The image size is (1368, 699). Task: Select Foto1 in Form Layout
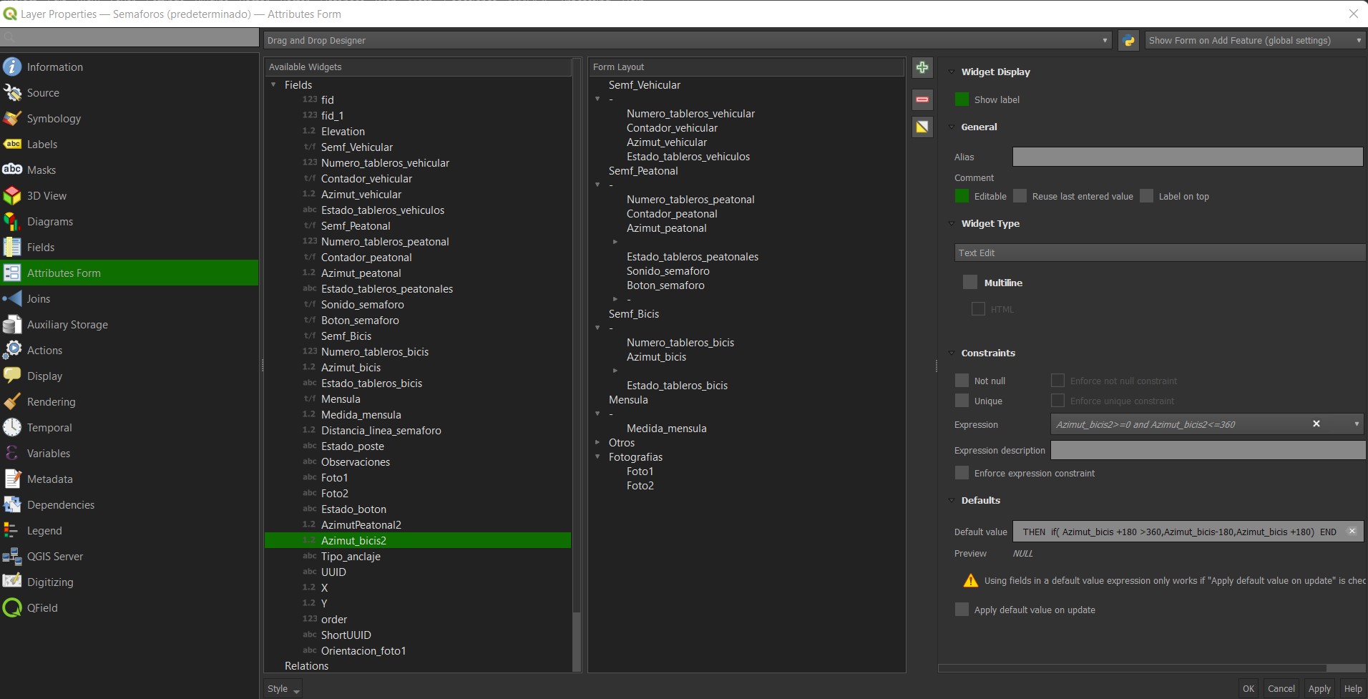point(640,471)
